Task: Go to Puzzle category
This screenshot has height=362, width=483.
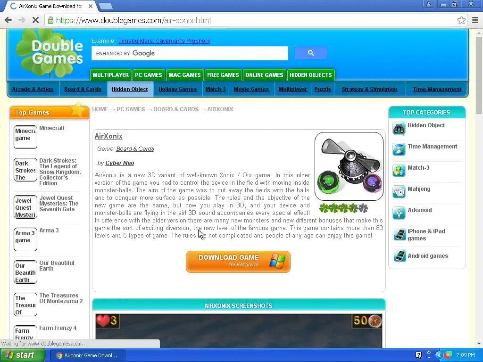Action: point(323,89)
